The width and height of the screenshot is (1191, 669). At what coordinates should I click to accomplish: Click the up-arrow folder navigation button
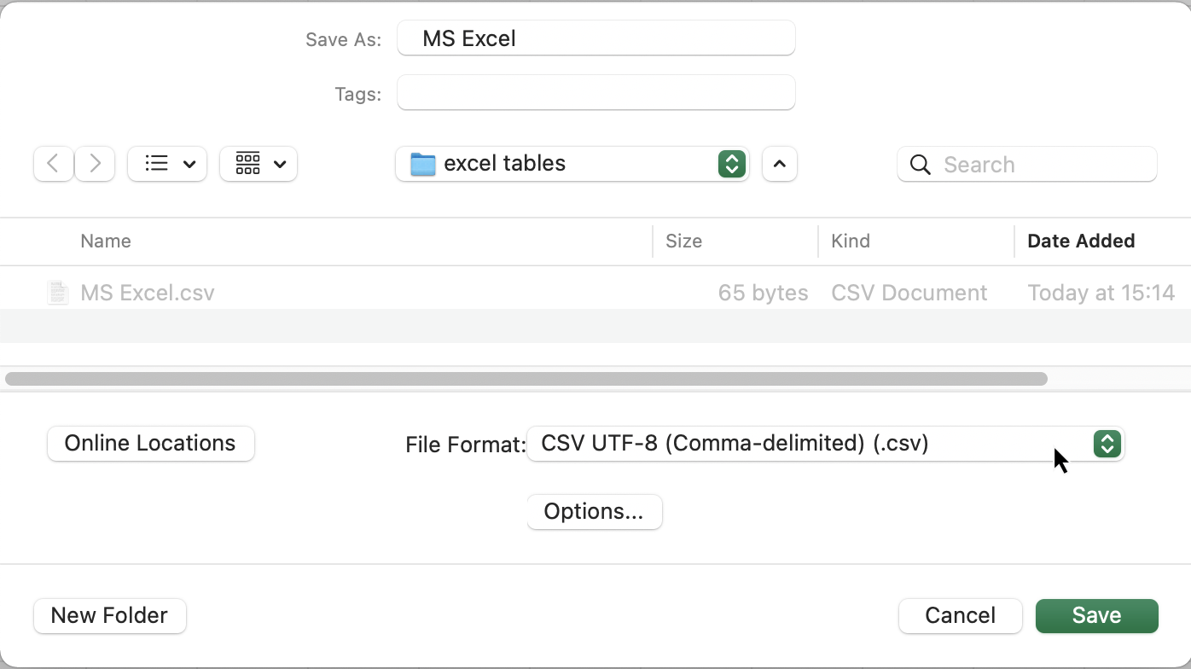click(x=779, y=164)
